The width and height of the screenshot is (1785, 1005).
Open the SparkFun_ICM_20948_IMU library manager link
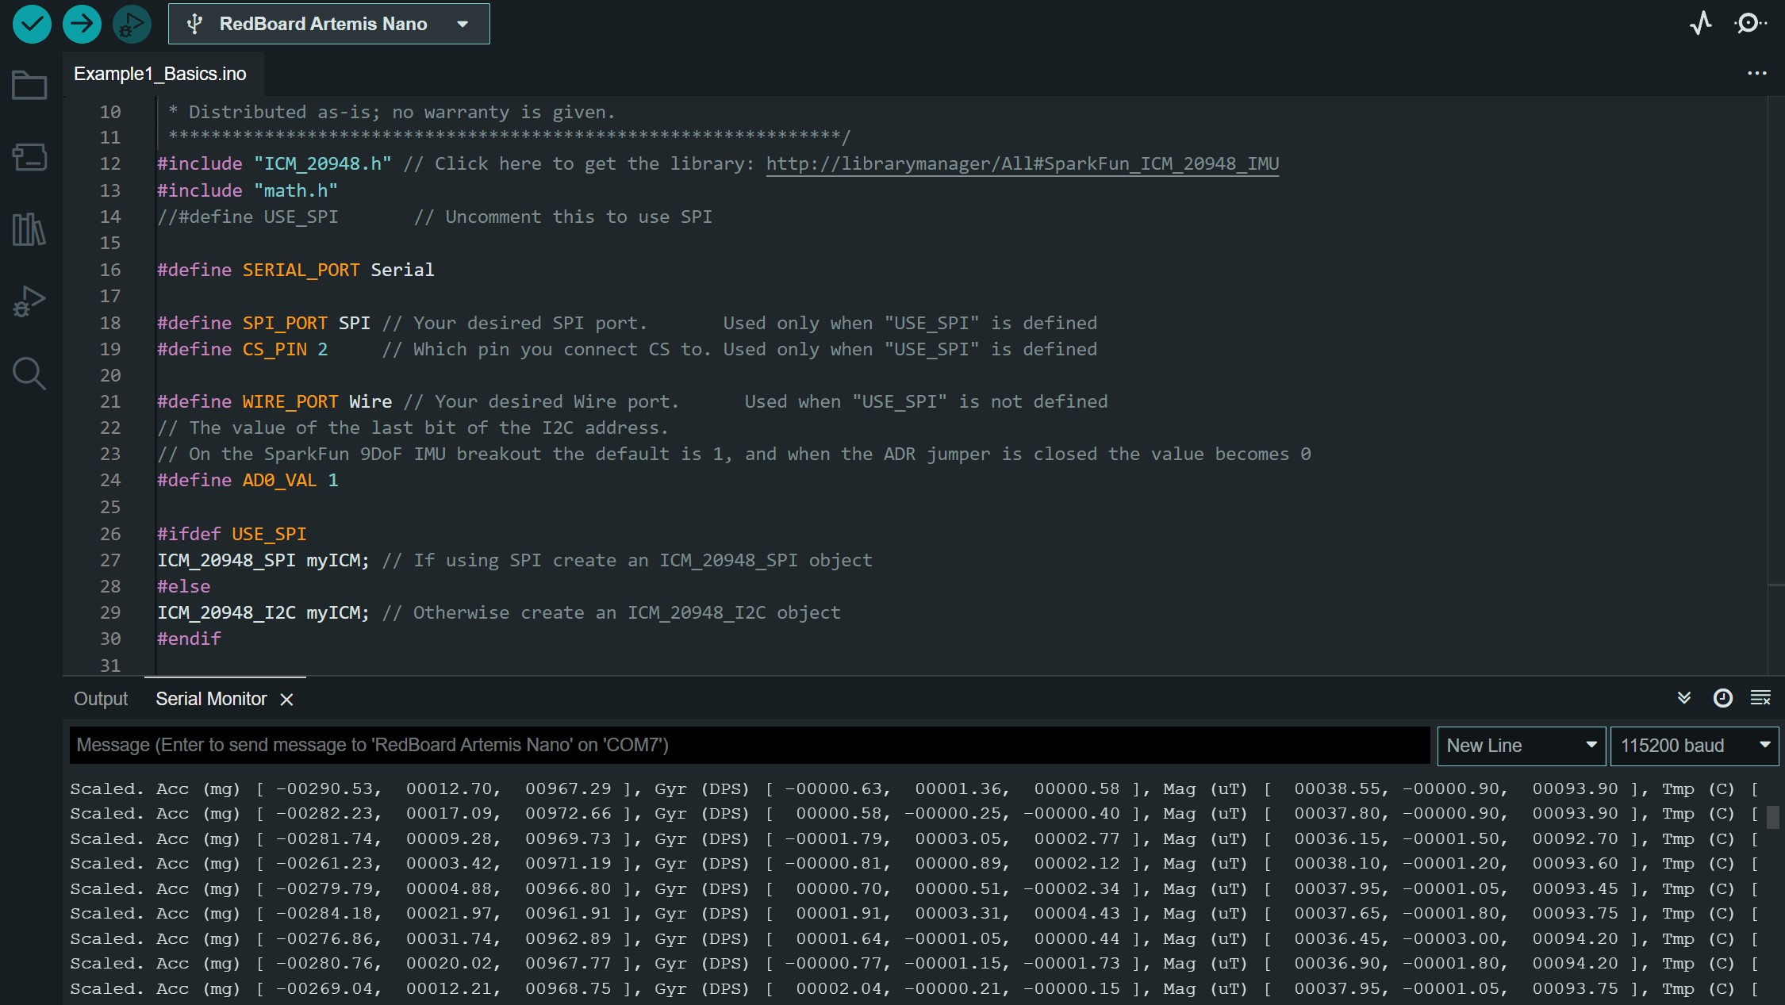(x=1022, y=164)
